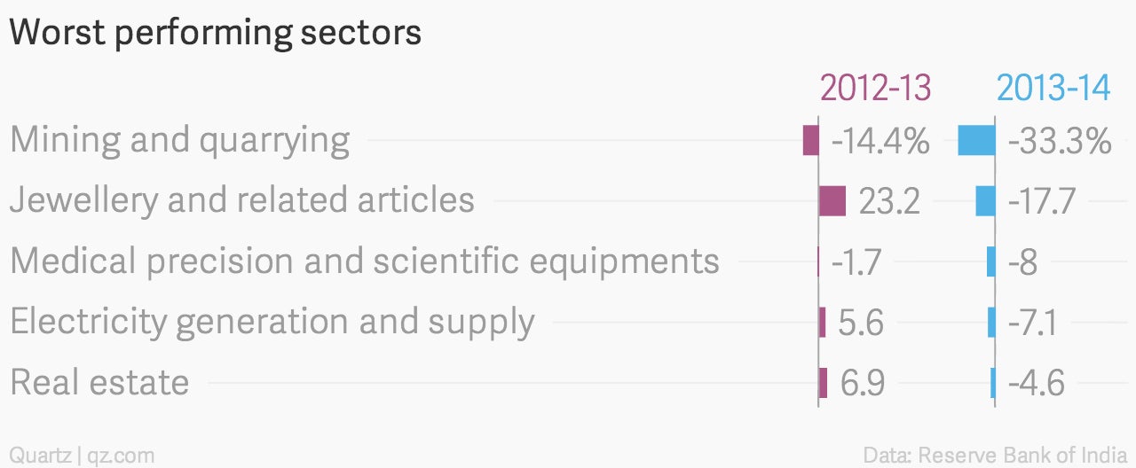The height and width of the screenshot is (468, 1136).
Task: Click the -33.3% value label
Action: (x=1060, y=141)
